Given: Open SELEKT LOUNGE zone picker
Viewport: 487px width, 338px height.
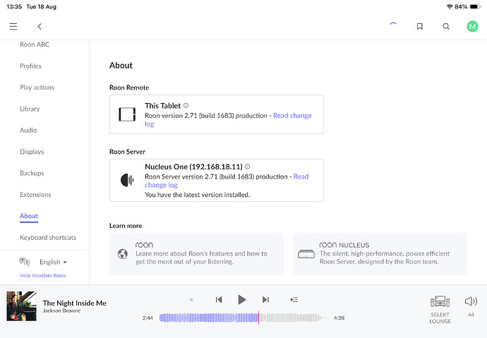Looking at the screenshot, I should (440, 309).
